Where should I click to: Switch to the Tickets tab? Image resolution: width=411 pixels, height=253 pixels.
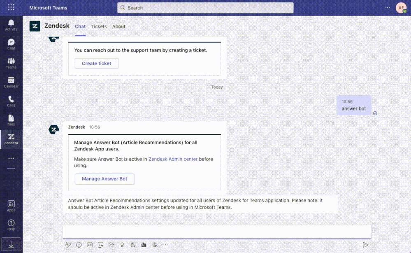click(99, 26)
